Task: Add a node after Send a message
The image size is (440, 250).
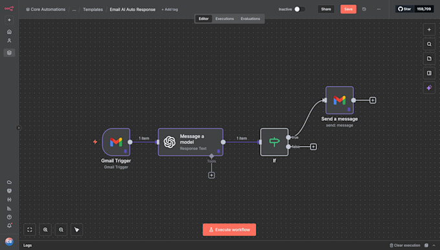Action: [x=373, y=100]
